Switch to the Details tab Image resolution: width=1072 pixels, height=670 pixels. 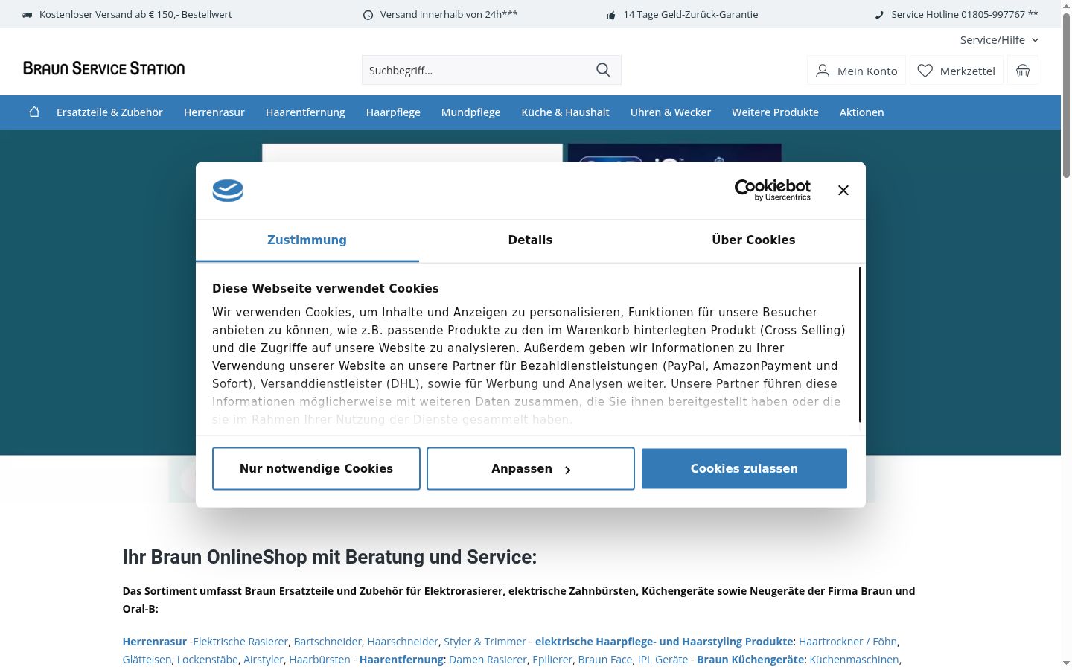(530, 240)
